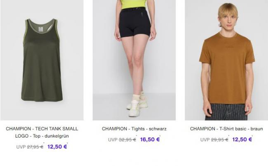The width and height of the screenshot is (268, 166).
Task: Click the UVP label beside 27,95 €
Action: [x=21, y=147]
